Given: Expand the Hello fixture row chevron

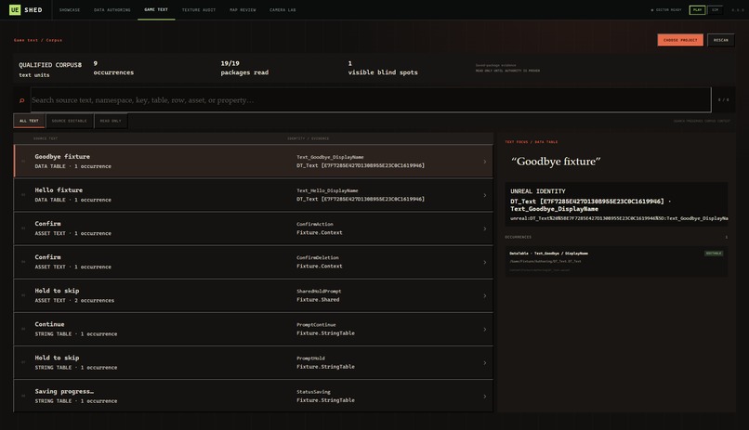Looking at the screenshot, I should 484,195.
